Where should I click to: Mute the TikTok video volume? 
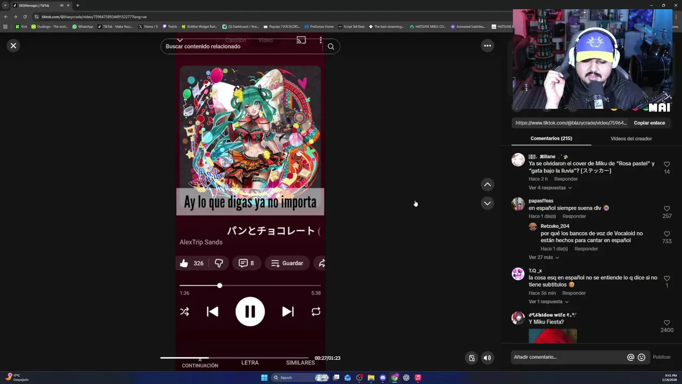pyautogui.click(x=487, y=358)
